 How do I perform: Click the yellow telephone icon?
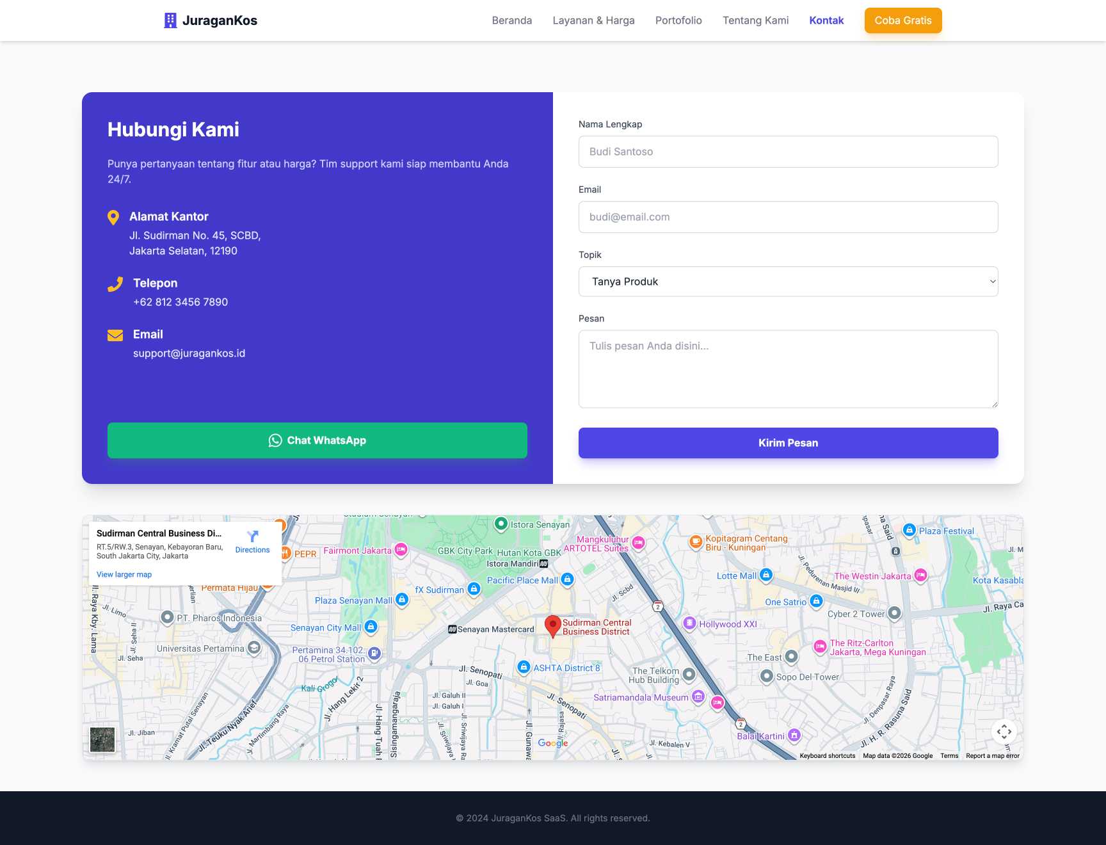(x=115, y=284)
